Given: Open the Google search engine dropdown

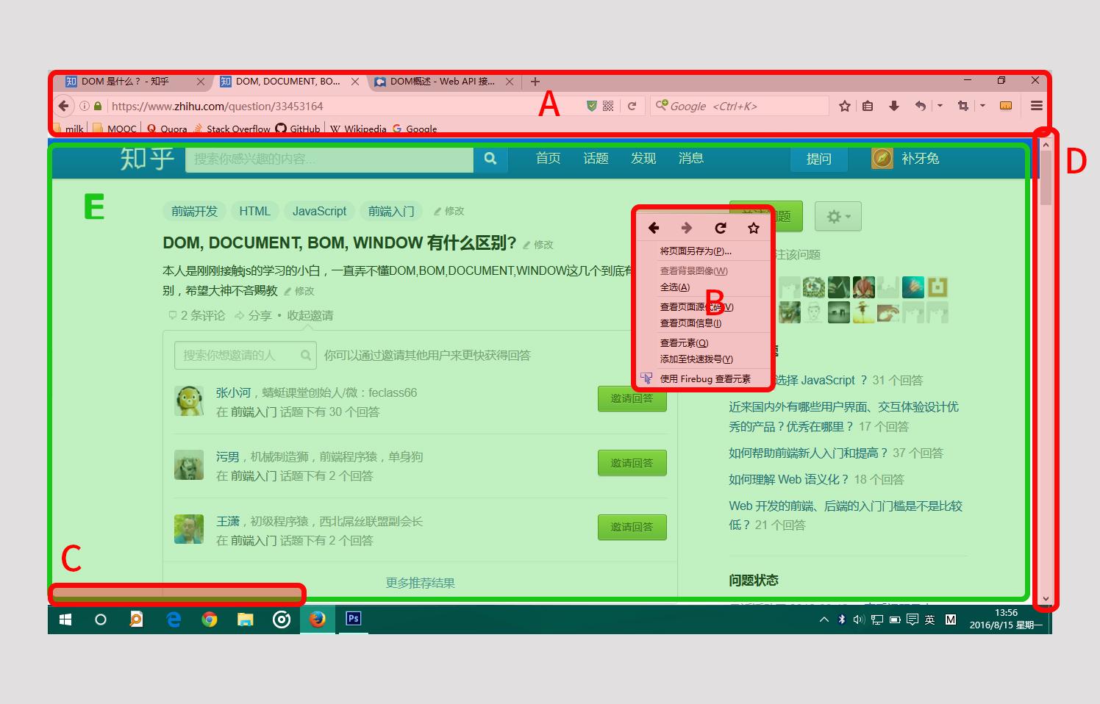Looking at the screenshot, I should pyautogui.click(x=661, y=105).
